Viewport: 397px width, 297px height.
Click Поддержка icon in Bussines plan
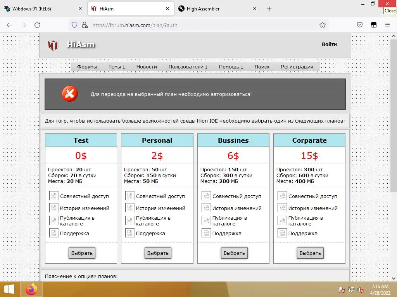pos(206,233)
